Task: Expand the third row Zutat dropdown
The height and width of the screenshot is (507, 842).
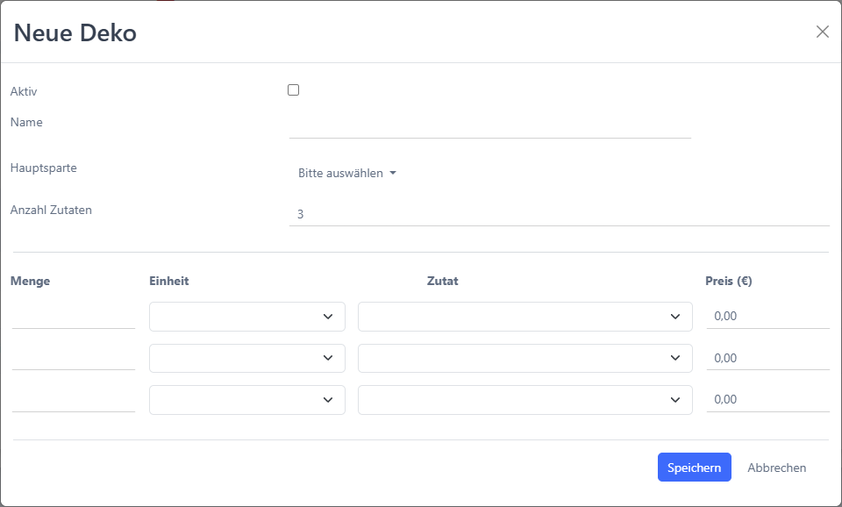Action: coord(525,400)
